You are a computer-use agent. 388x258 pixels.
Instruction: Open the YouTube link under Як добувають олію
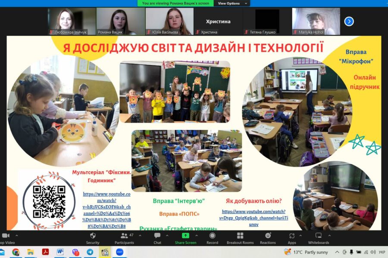coord(253,218)
